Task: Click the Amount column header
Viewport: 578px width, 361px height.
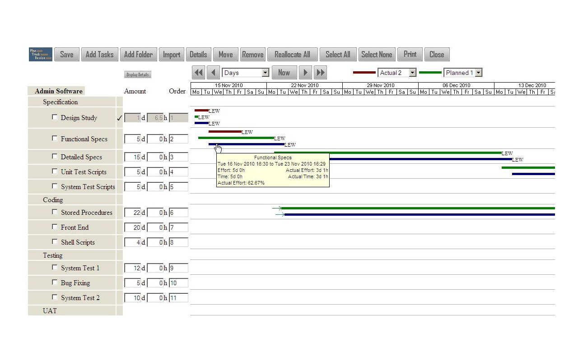Action: coord(135,91)
